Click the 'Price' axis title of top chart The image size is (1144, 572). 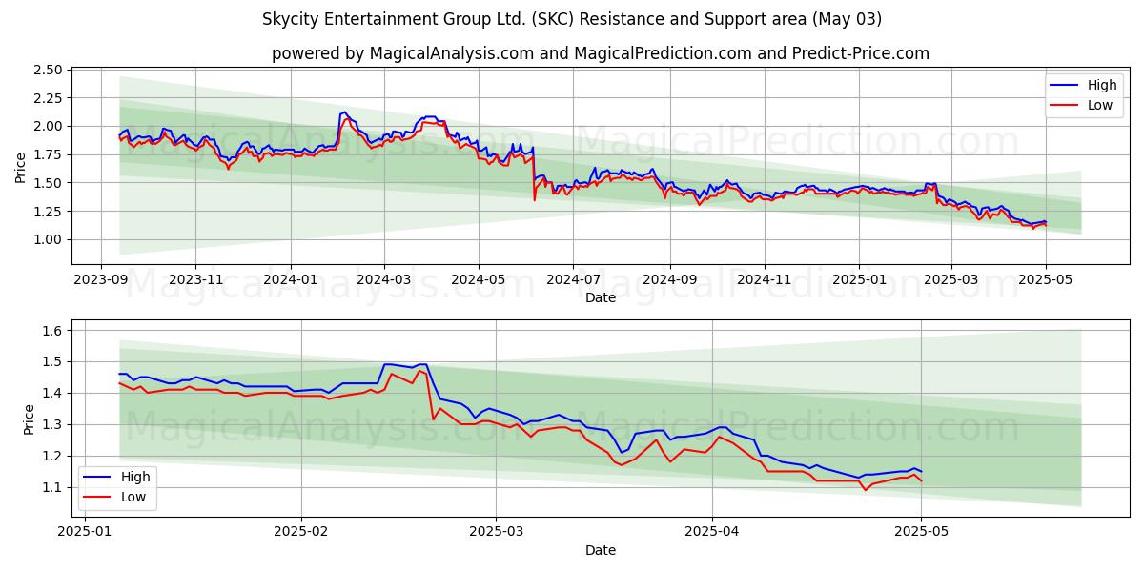click(x=21, y=168)
